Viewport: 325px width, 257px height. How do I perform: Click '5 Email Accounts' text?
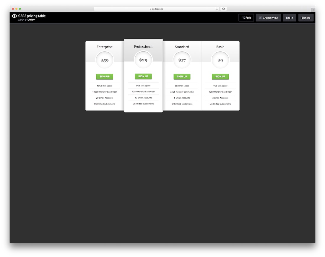pos(182,98)
